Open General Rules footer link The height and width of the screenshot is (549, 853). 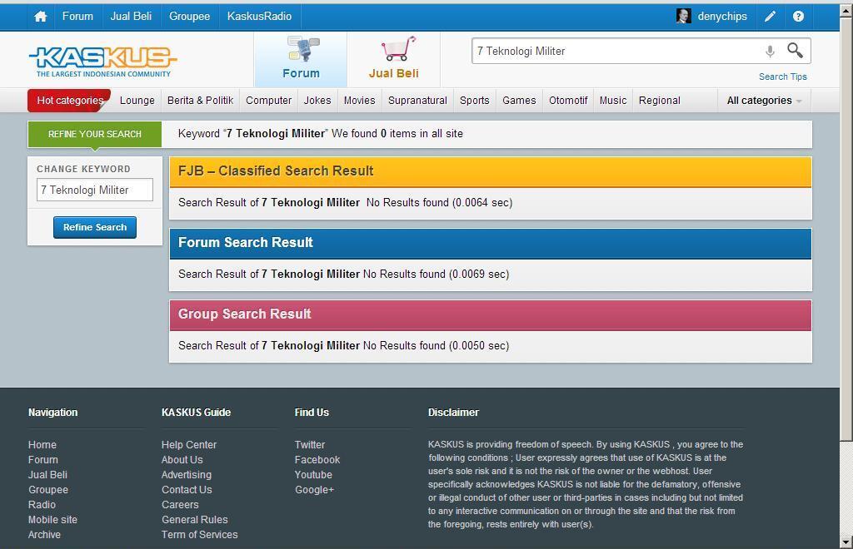(x=195, y=520)
